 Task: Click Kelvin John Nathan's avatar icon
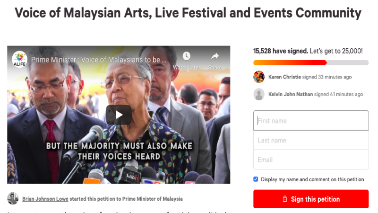point(259,94)
